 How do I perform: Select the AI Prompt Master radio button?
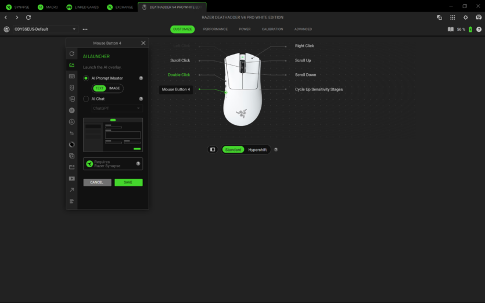86,78
